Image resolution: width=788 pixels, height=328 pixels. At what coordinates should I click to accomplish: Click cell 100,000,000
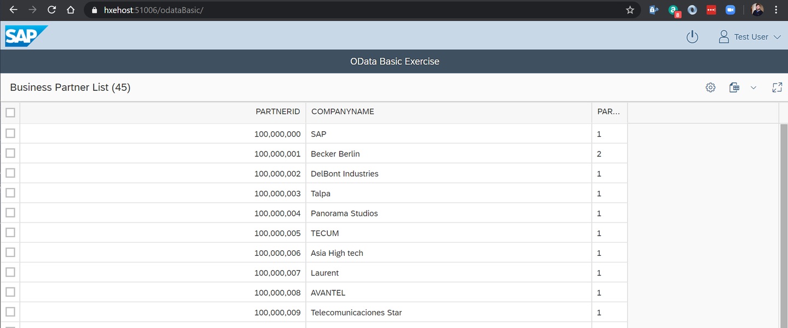(x=163, y=134)
